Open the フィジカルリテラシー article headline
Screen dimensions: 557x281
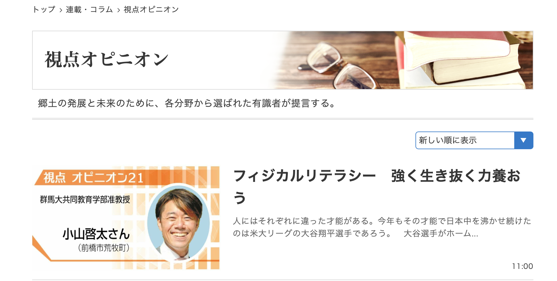(377, 187)
